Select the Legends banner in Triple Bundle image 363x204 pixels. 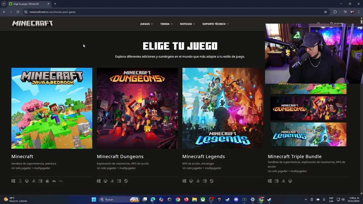pos(308,134)
